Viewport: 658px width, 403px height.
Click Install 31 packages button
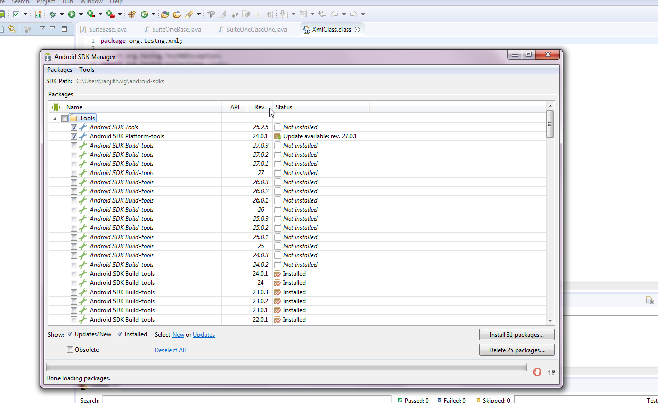tap(517, 335)
